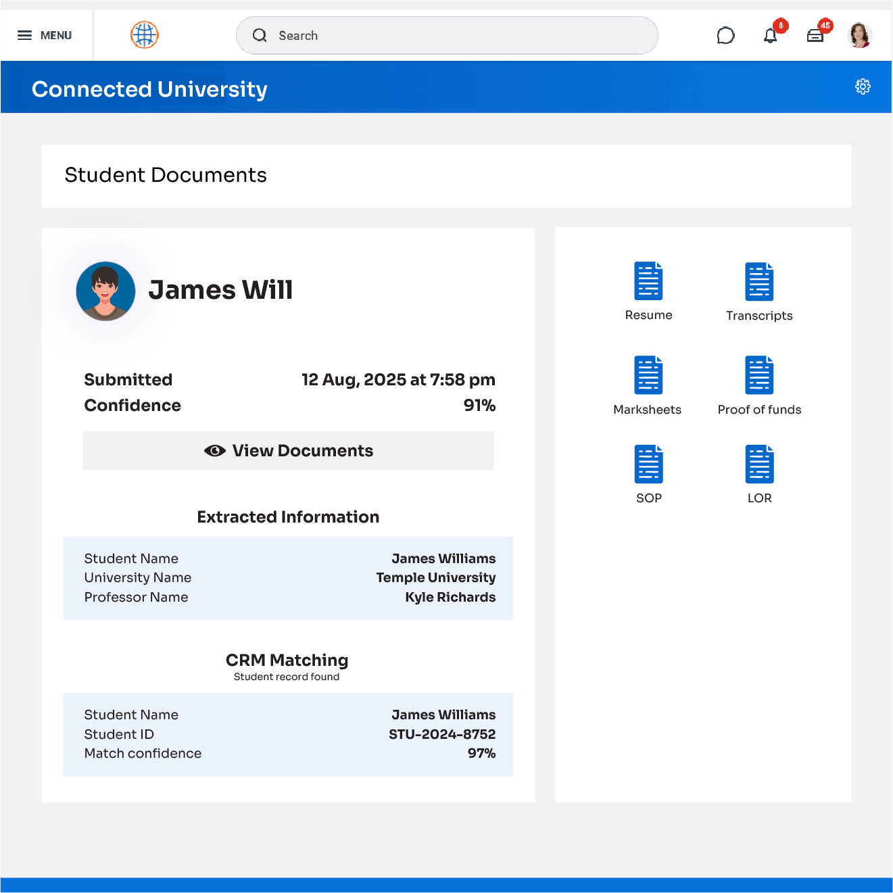The width and height of the screenshot is (893, 893).
Task: Open the MENU hamburger
Action: (x=25, y=35)
